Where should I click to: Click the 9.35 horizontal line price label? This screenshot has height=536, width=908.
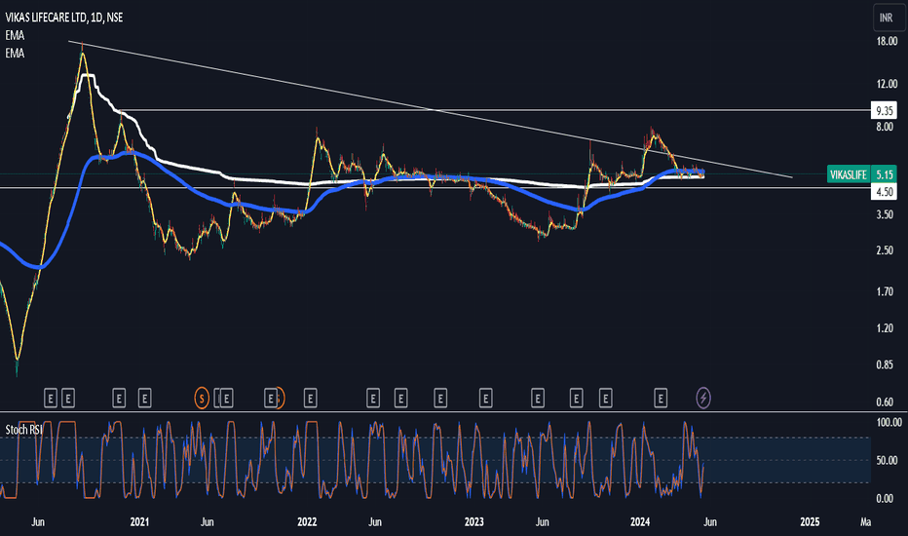(885, 110)
